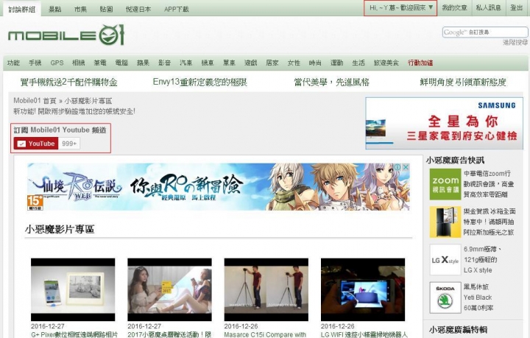Open the G+ Pixer digital frame video thumbnail
Image resolution: width=530 pixels, height=338 pixels.
pos(73,289)
